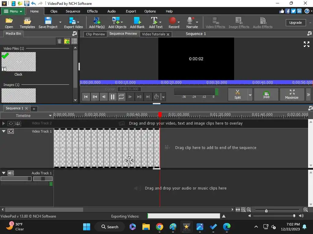Jump to the end of the sequence

(x=148, y=97)
